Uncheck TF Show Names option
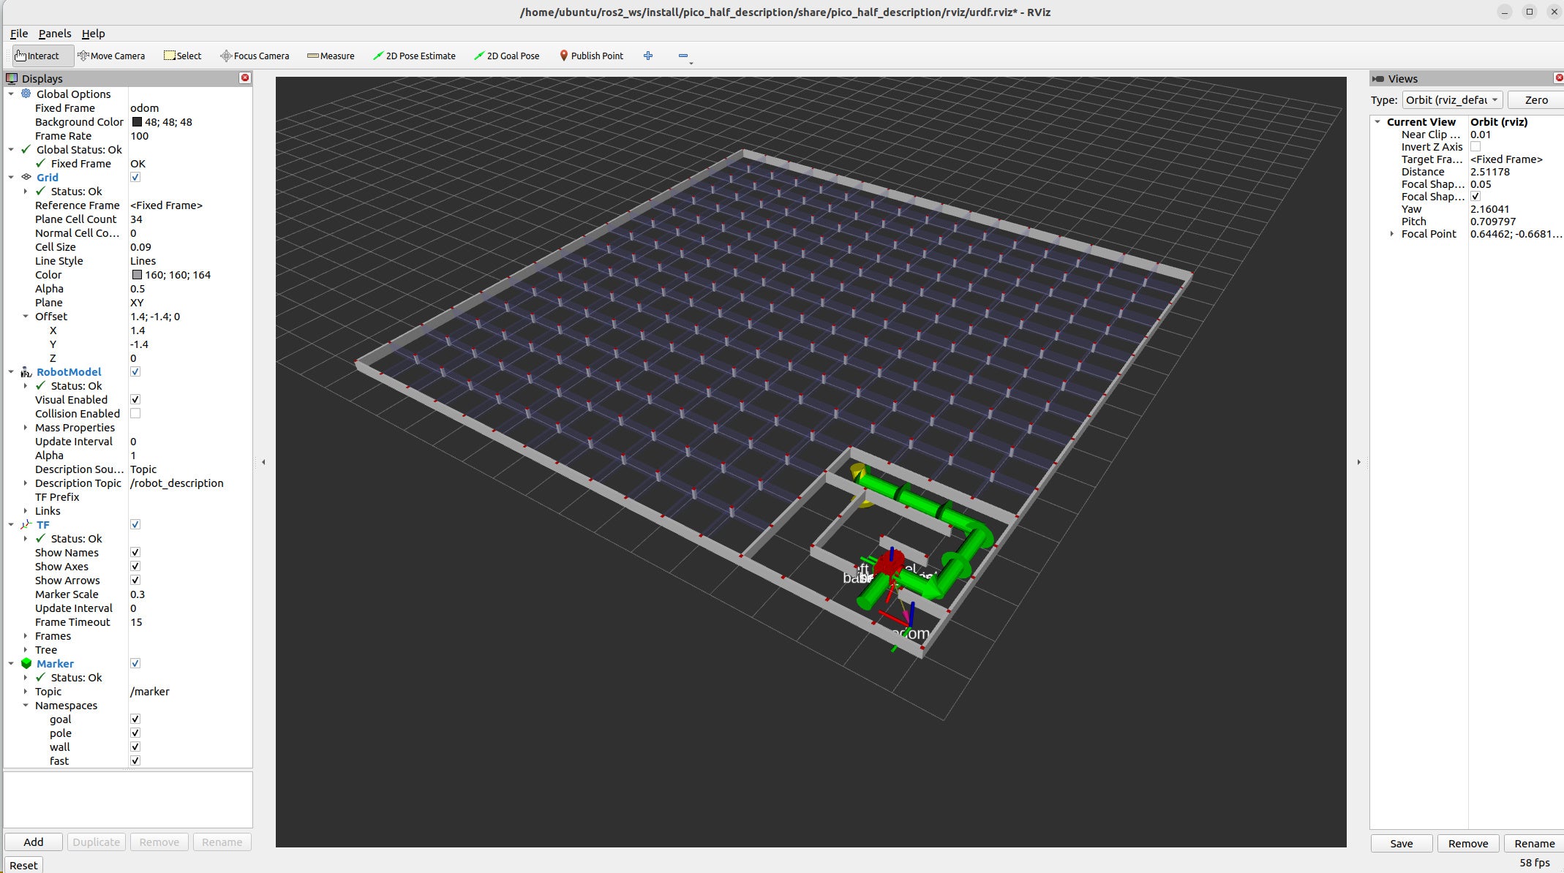Viewport: 1564px width, 873px height. point(135,553)
